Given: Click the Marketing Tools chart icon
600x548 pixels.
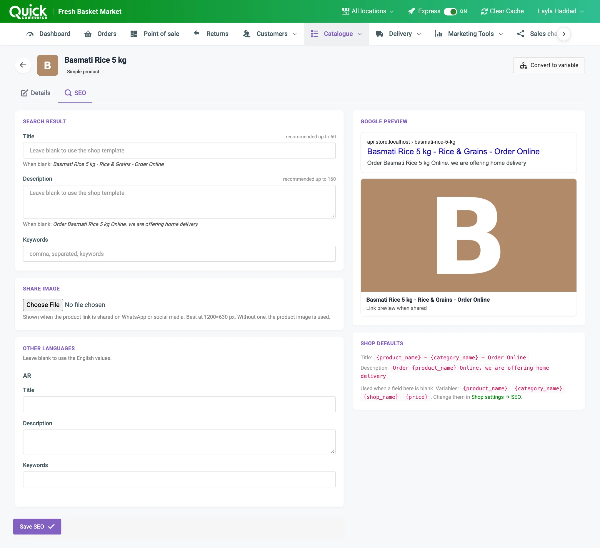Looking at the screenshot, I should pyautogui.click(x=439, y=34).
